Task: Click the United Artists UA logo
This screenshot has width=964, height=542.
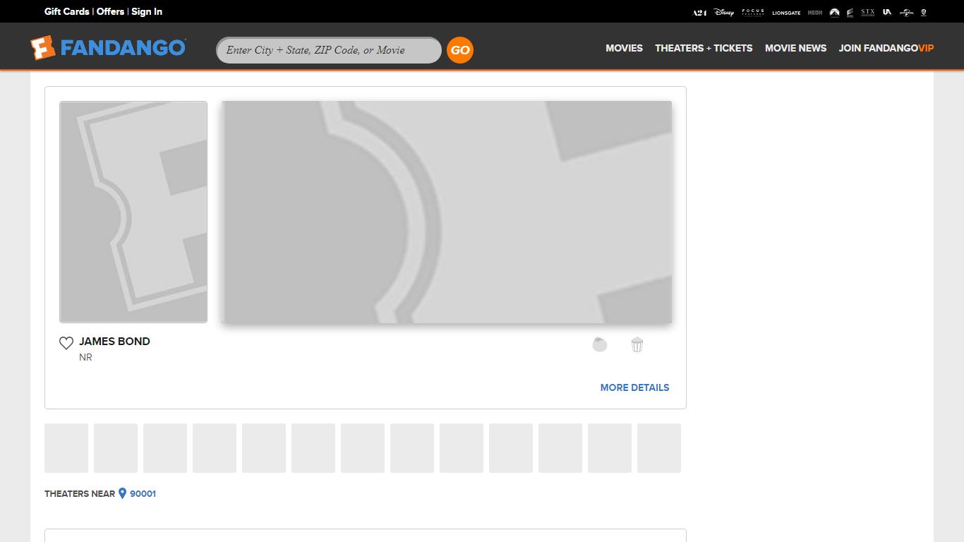Action: coord(887,12)
